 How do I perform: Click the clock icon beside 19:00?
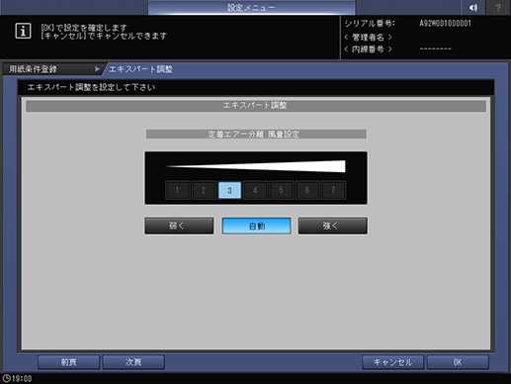6,378
